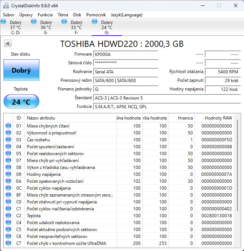244x251 pixels.
Task: Click status orb for attribute 01 row
Action: pyautogui.click(x=8, y=126)
